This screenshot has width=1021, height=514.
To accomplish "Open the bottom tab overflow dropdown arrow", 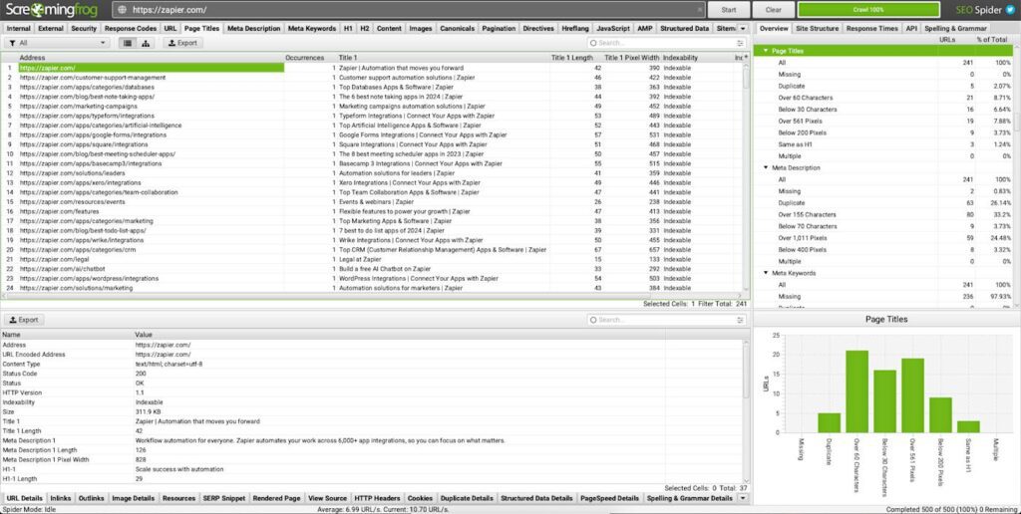I will [744, 498].
